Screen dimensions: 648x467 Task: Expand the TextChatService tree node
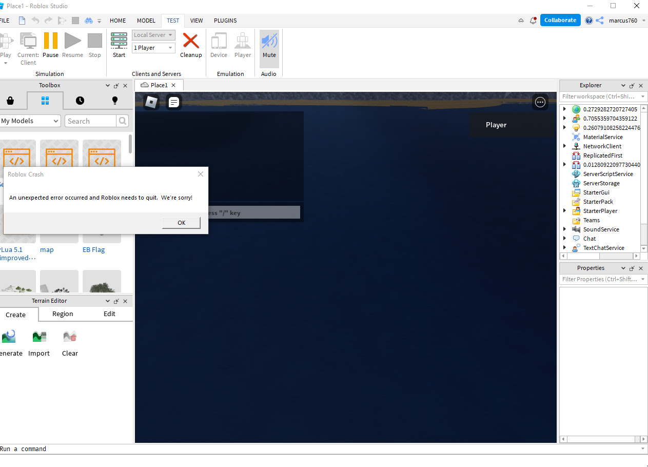point(564,248)
